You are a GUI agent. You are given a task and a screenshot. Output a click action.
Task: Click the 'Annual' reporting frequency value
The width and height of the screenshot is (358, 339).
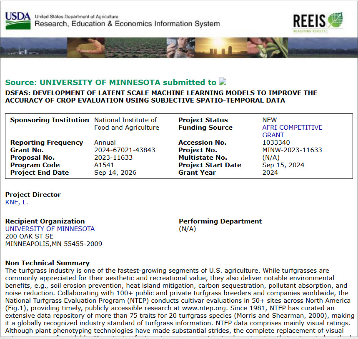pos(105,143)
